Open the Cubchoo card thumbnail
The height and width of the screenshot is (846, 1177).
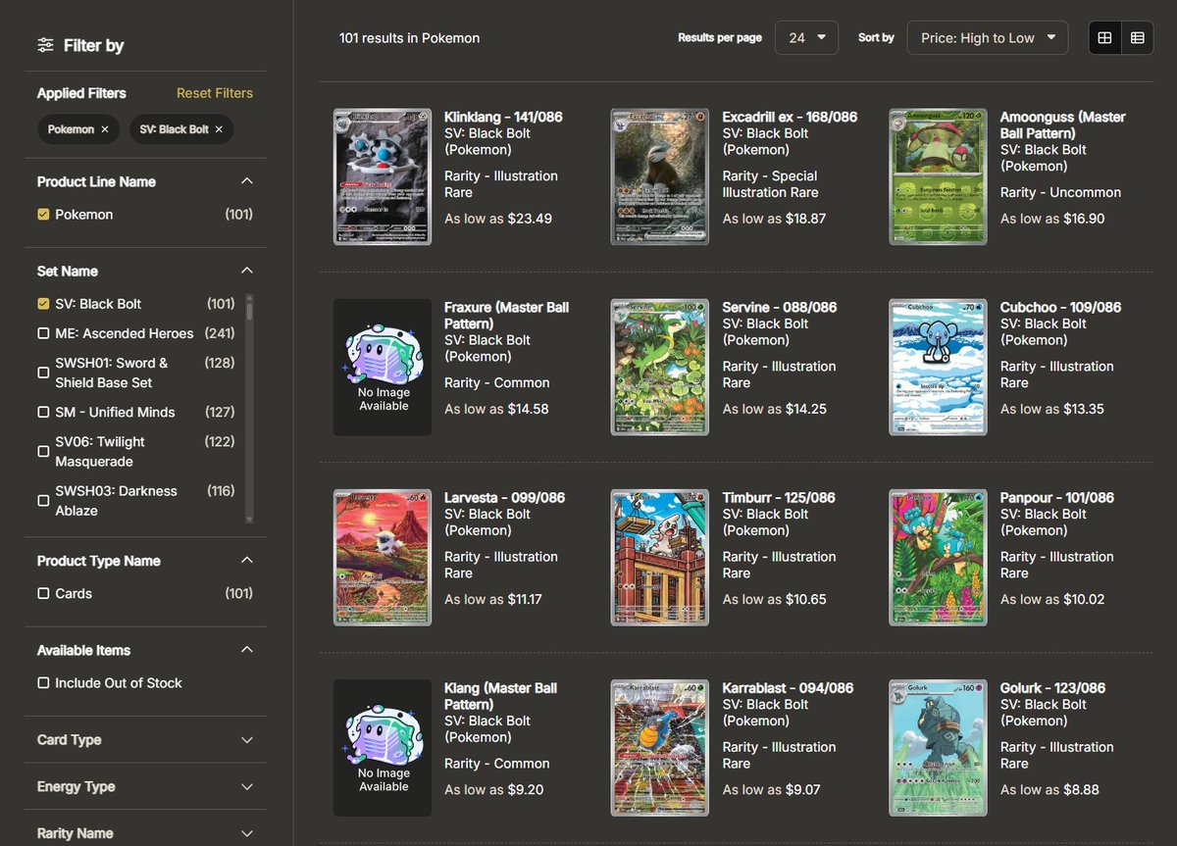pos(938,368)
